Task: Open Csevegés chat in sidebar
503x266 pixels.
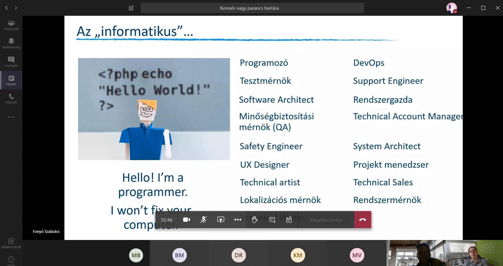Action: click(11, 62)
